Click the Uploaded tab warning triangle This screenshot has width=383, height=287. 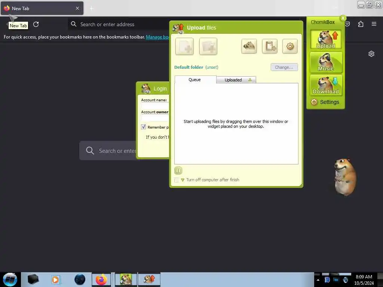click(x=250, y=80)
